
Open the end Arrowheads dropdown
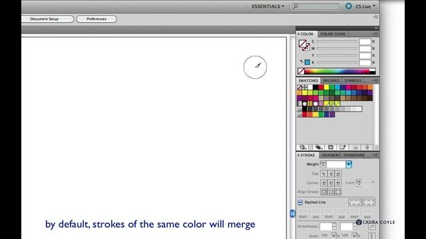click(x=355, y=226)
